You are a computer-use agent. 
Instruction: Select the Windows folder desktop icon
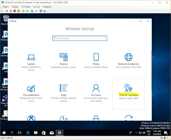pos(4,115)
